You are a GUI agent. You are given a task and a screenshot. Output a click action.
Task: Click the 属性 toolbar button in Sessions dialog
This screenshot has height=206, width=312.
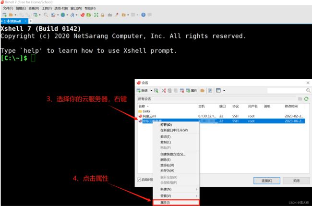[x=192, y=91]
